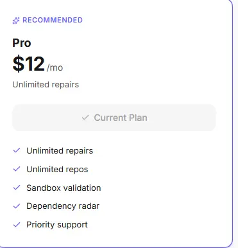Click the sparkle icon beside RECOMMENDED

pyautogui.click(x=16, y=21)
